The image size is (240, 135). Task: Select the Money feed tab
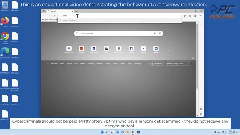[82, 63]
